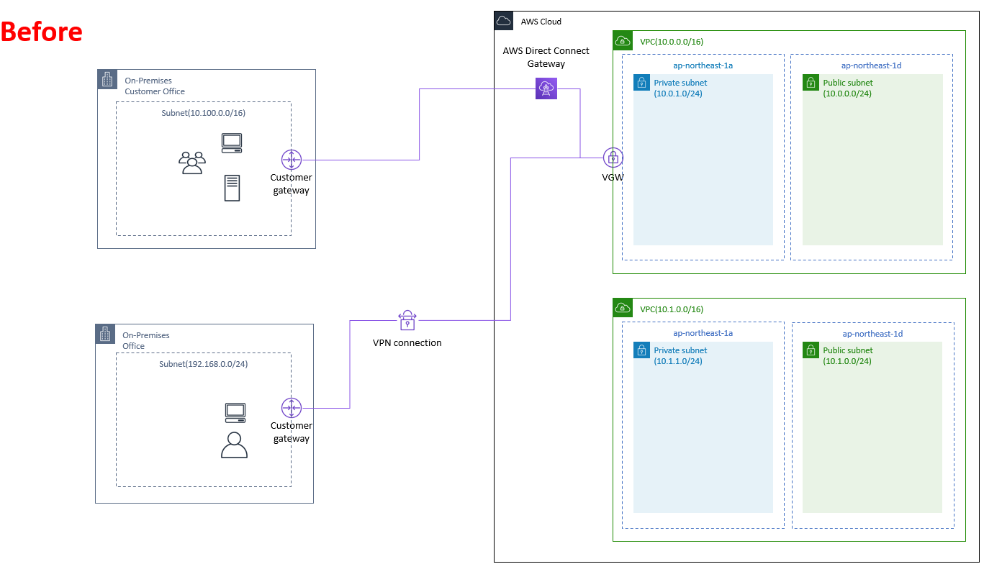Click the red 'Before' heading

(x=42, y=32)
